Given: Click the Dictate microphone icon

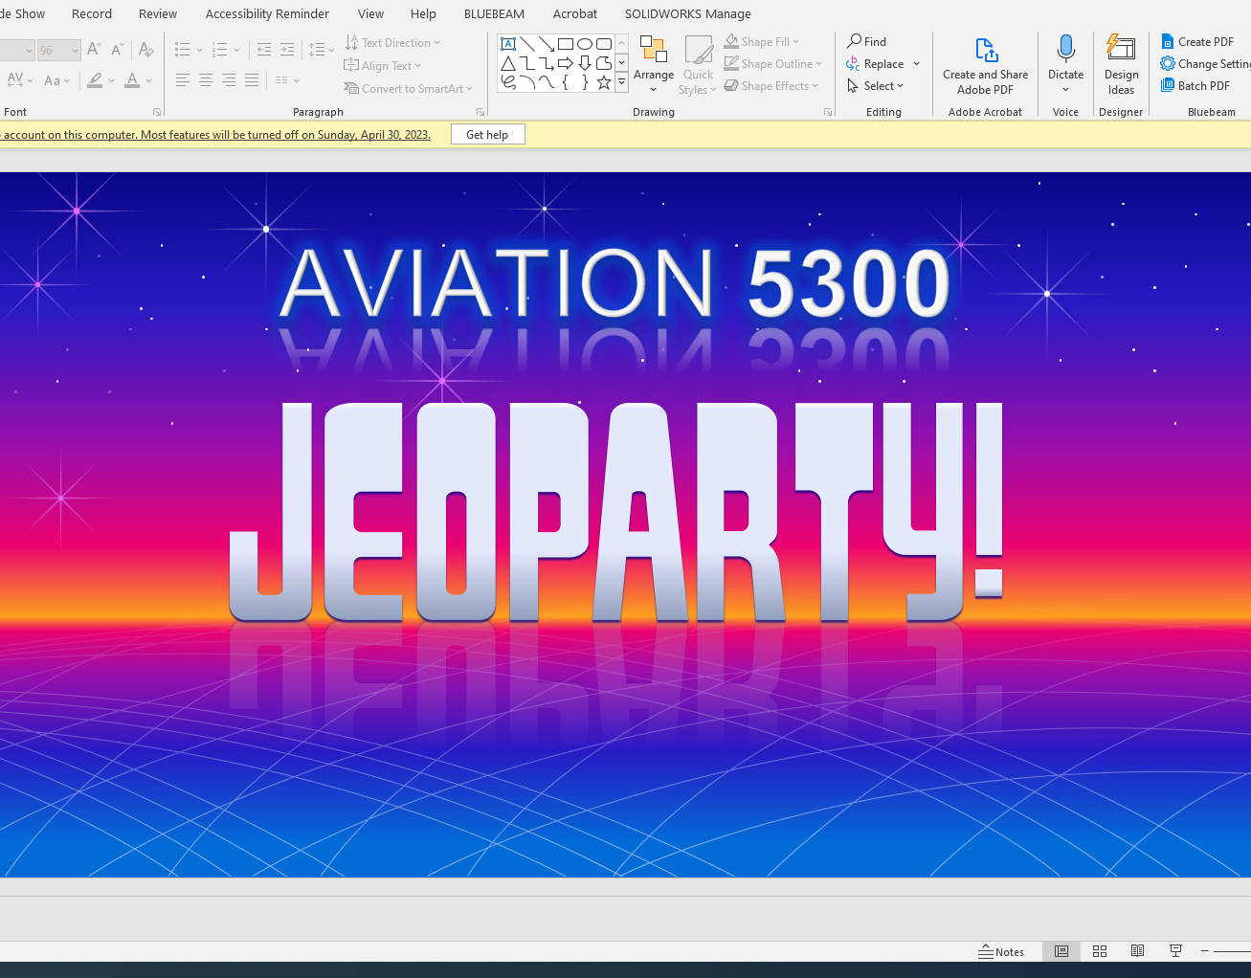Looking at the screenshot, I should pyautogui.click(x=1065, y=50).
